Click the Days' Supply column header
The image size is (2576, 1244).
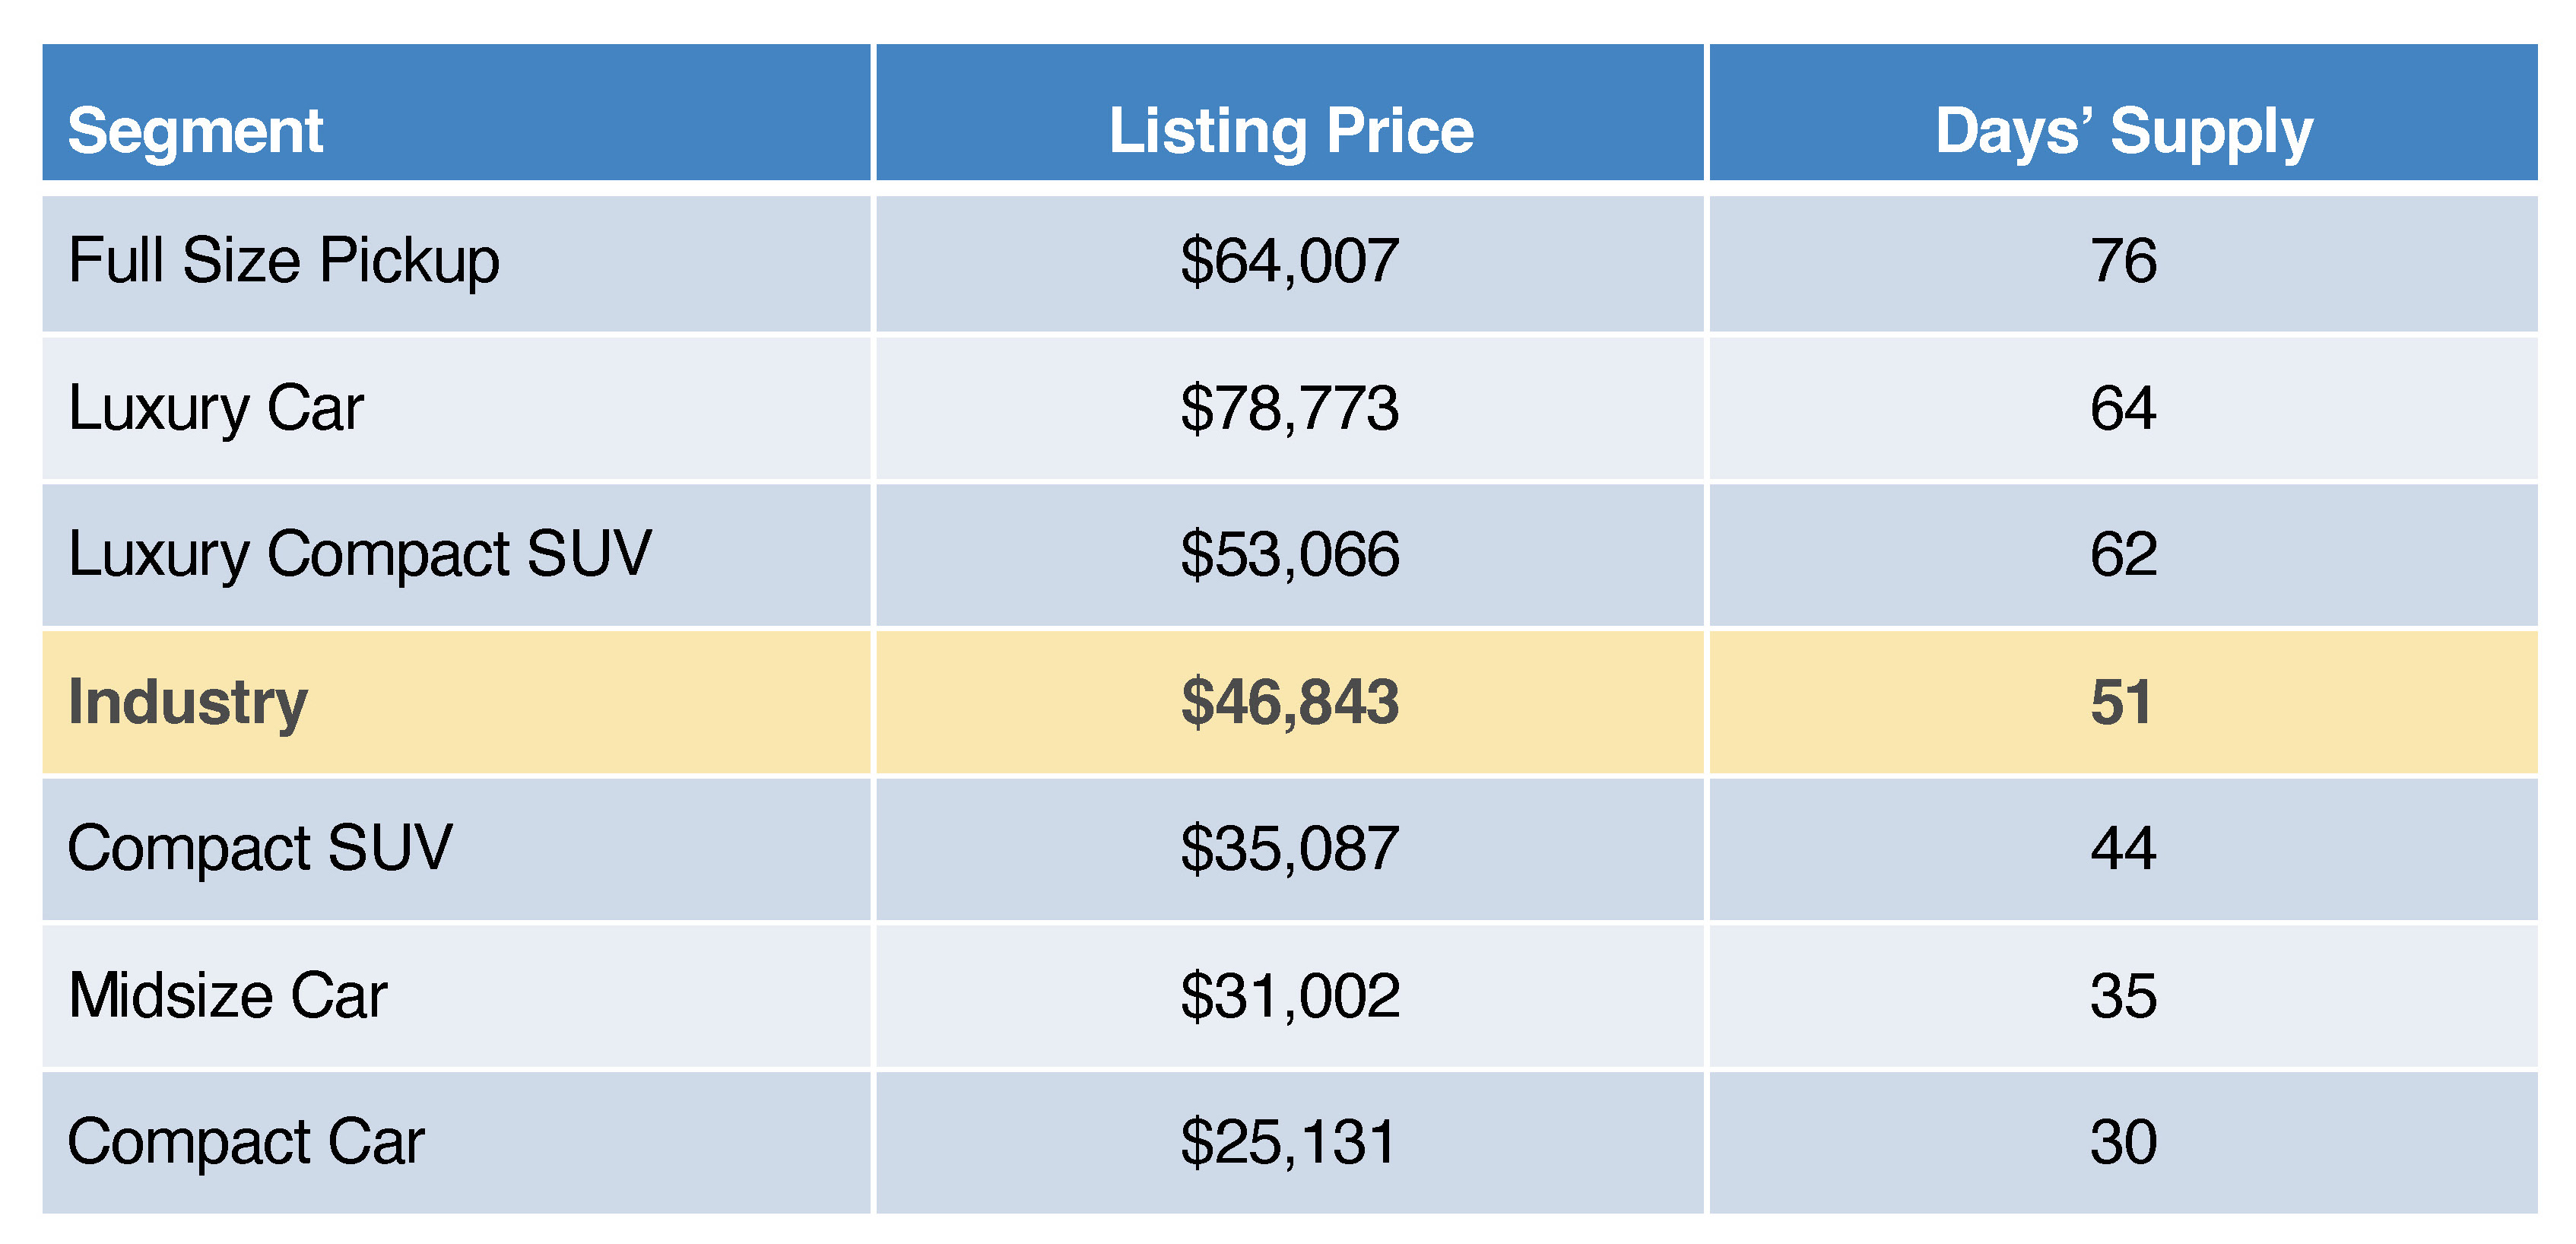click(2123, 131)
